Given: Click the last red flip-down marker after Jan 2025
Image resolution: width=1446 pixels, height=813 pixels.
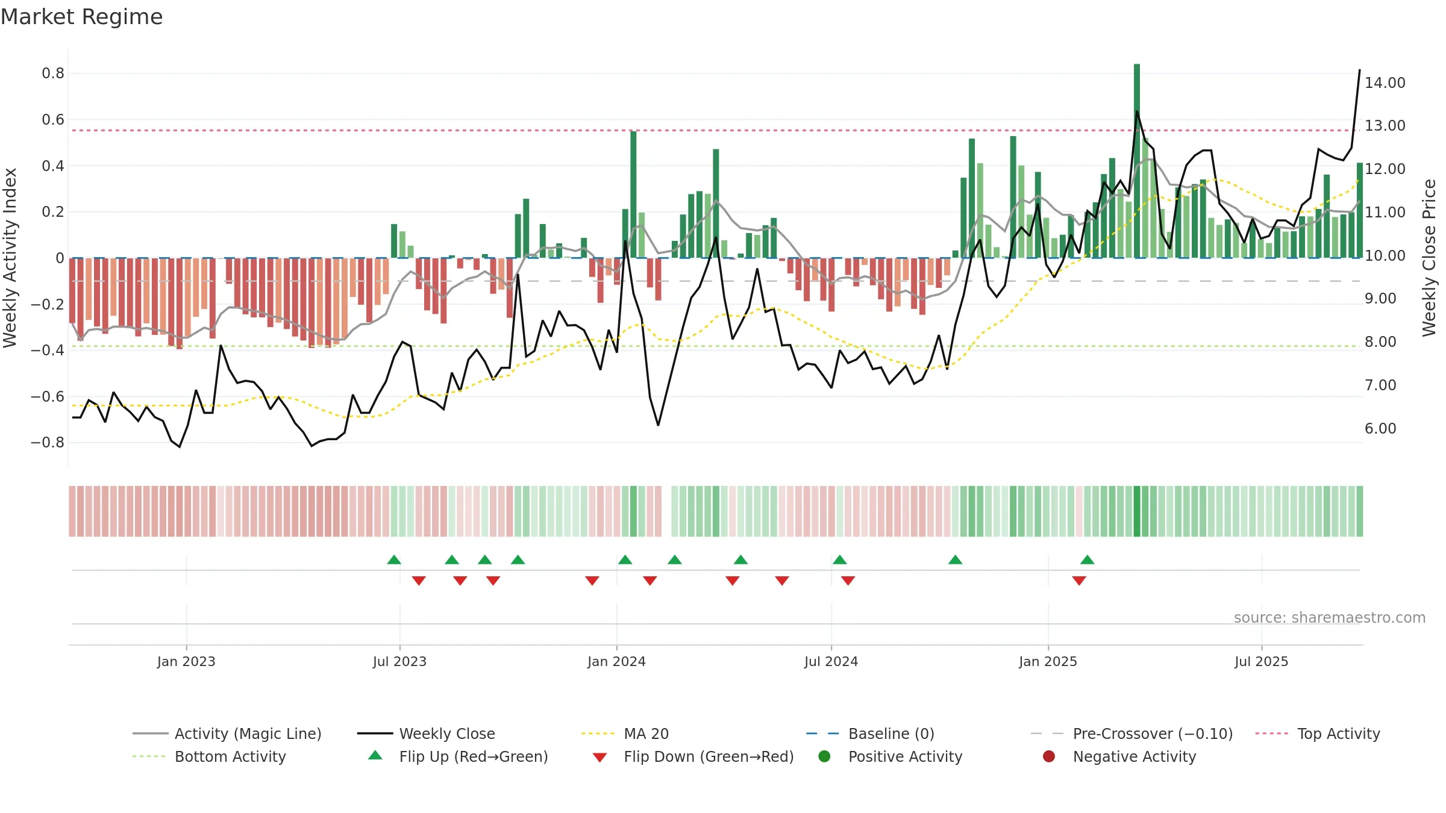Looking at the screenshot, I should click(x=1079, y=581).
